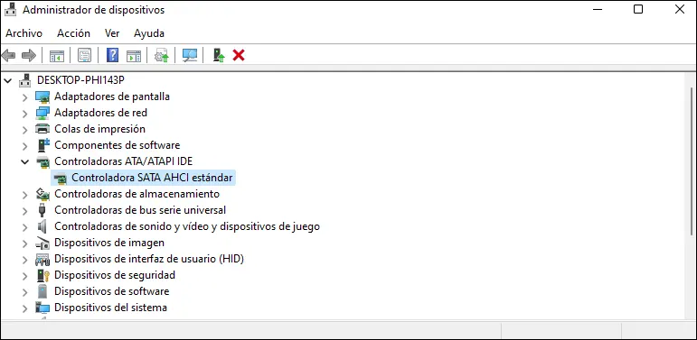Expand Colas de impresión
The width and height of the screenshot is (697, 340).
[x=25, y=129]
